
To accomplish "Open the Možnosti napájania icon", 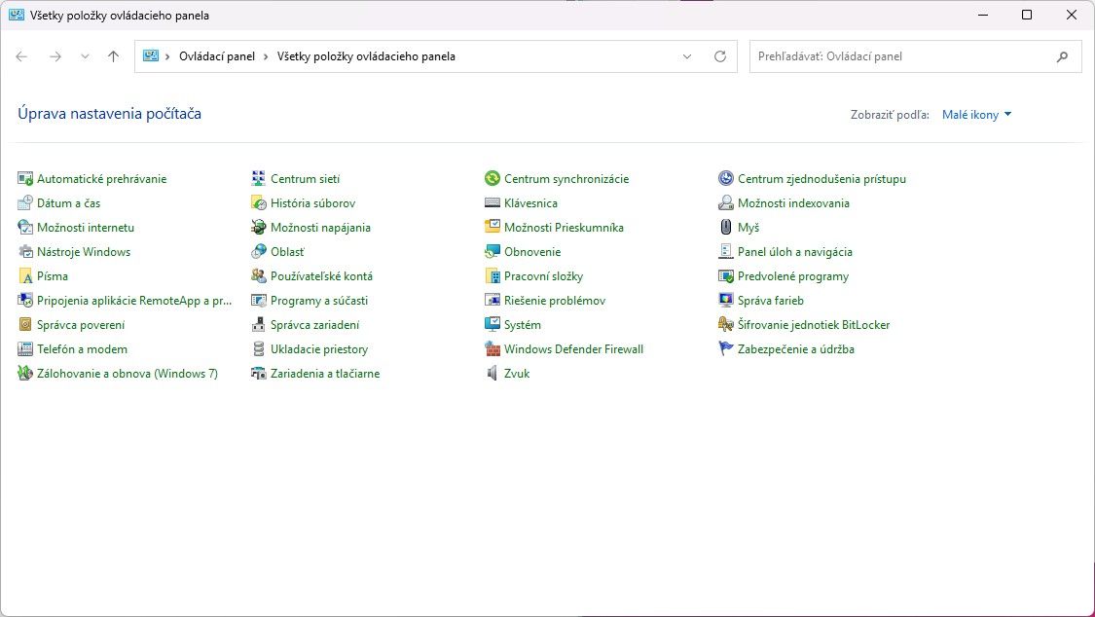I will click(258, 228).
